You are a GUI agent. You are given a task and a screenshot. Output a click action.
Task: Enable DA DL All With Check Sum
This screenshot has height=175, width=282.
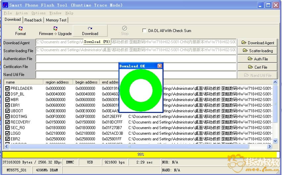(144, 31)
